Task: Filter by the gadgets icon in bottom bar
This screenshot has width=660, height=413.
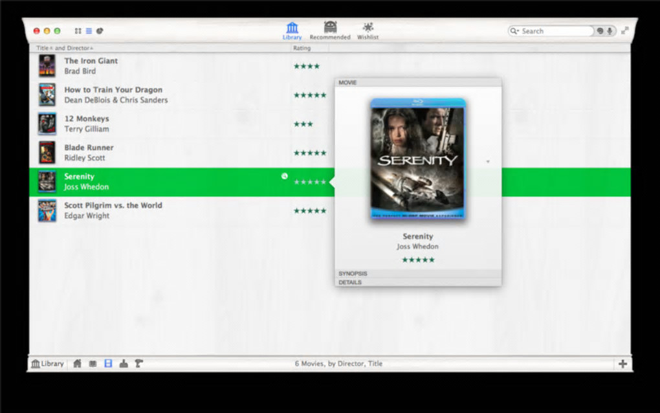Action: pyautogui.click(x=124, y=363)
